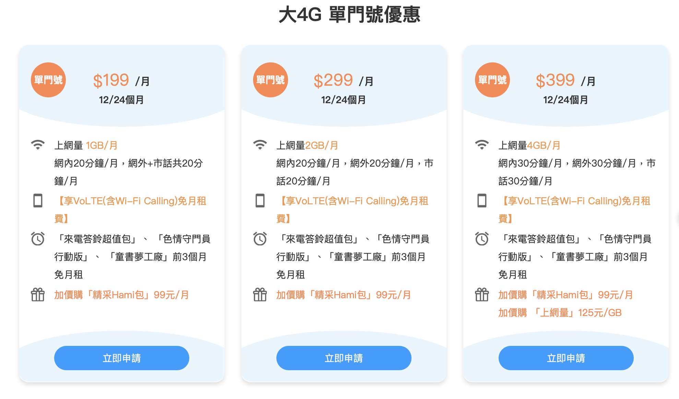Click the $399 /月 price text
The width and height of the screenshot is (679, 399).
click(565, 81)
